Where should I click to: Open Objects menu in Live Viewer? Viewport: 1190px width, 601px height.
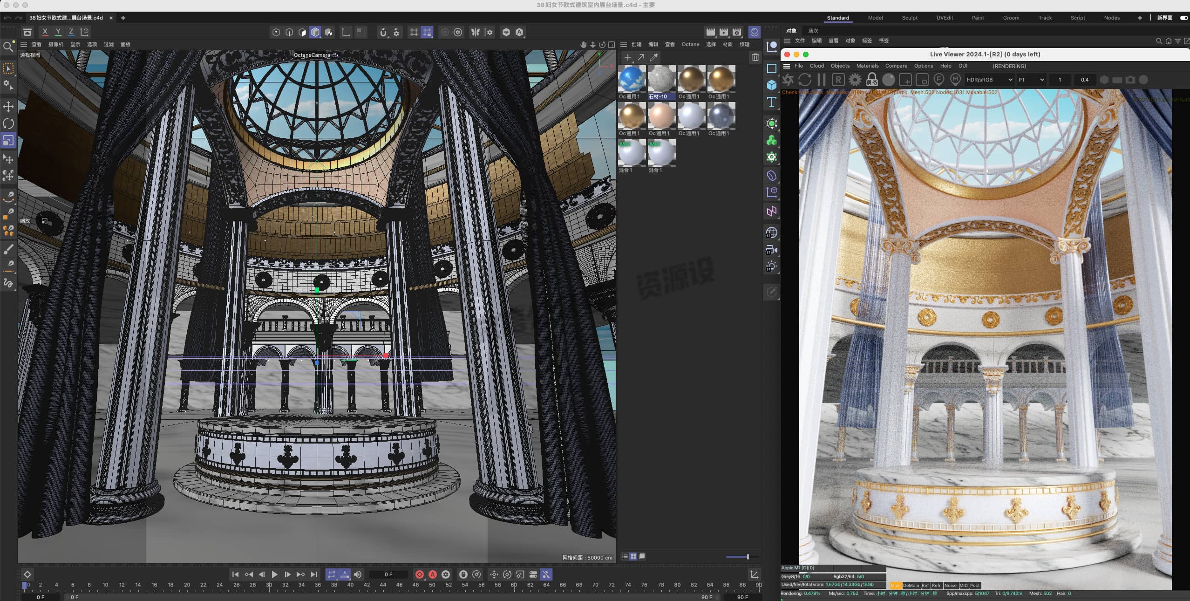pos(840,66)
